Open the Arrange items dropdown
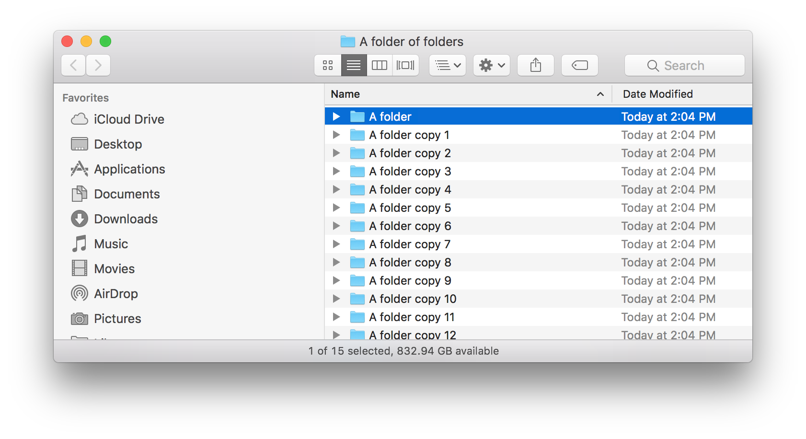The height and width of the screenshot is (439, 806). pos(448,65)
